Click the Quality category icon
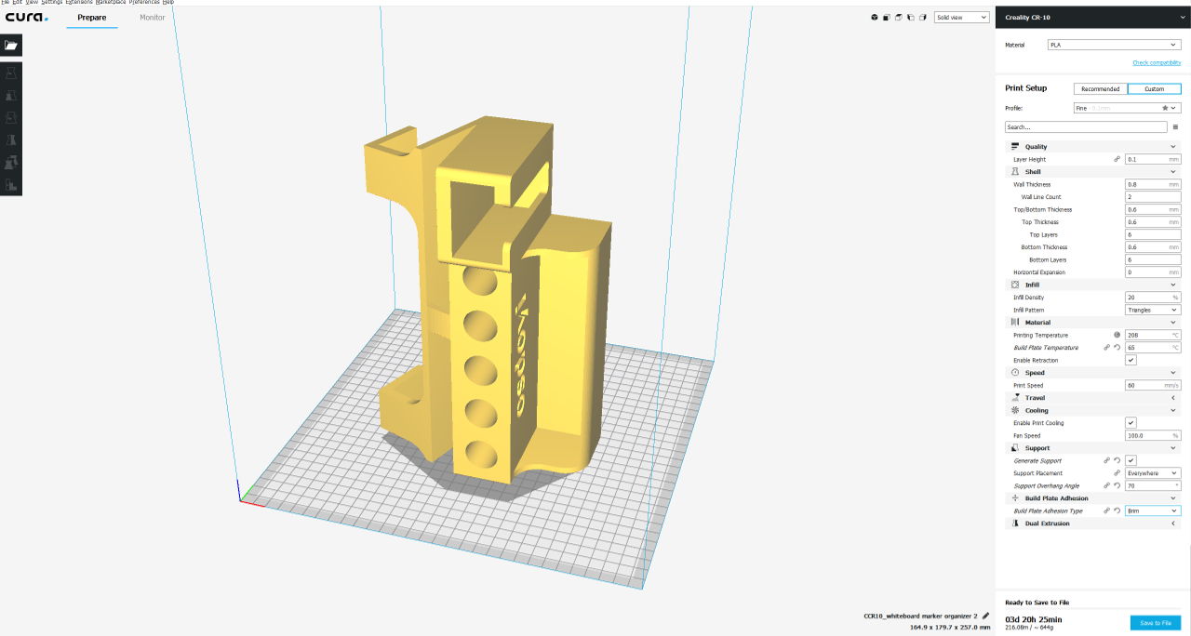The width and height of the screenshot is (1191, 636). click(1015, 147)
